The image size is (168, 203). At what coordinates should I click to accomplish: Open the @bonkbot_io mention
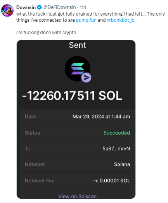pos(121,20)
